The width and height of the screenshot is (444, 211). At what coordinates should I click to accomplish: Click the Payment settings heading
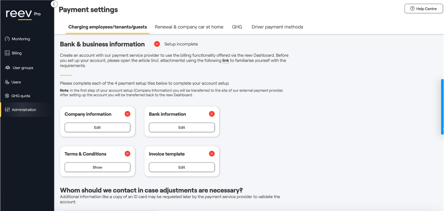pyautogui.click(x=88, y=10)
